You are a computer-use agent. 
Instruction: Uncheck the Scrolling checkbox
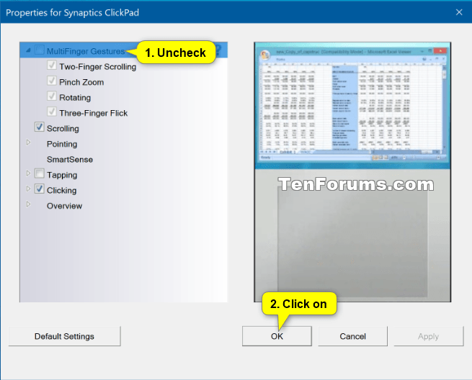tap(40, 127)
